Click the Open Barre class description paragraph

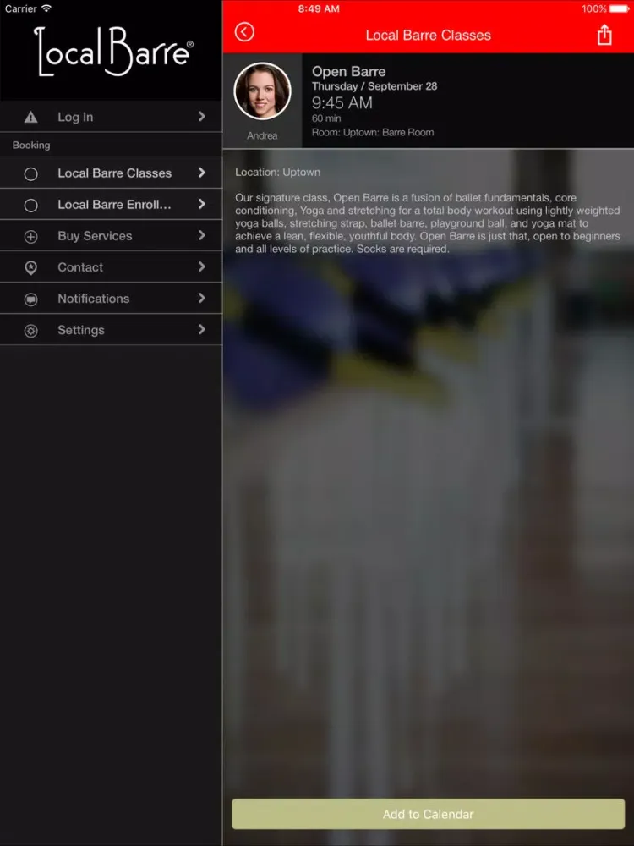click(428, 223)
